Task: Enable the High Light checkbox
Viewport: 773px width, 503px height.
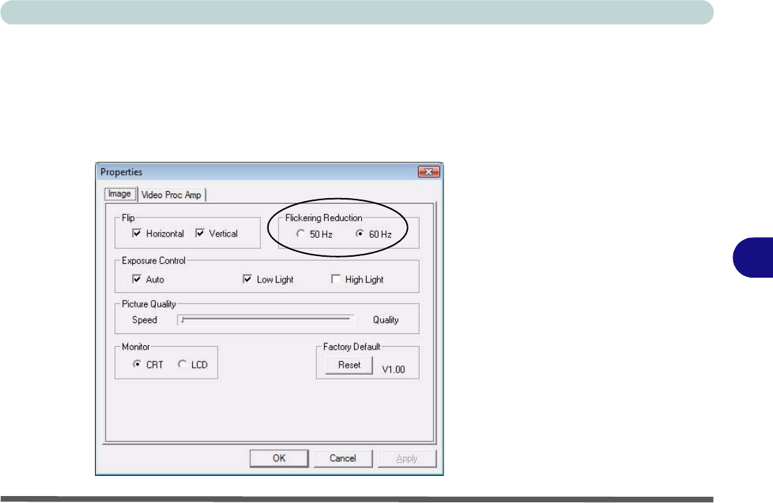Action: coord(336,279)
